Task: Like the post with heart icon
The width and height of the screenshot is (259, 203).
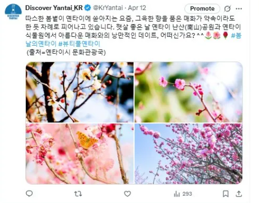Action: [x=127, y=194]
